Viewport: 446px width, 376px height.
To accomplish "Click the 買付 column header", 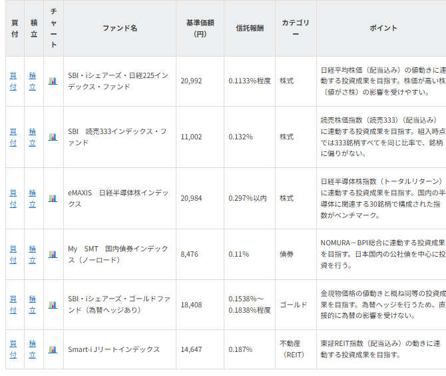I will [15, 28].
